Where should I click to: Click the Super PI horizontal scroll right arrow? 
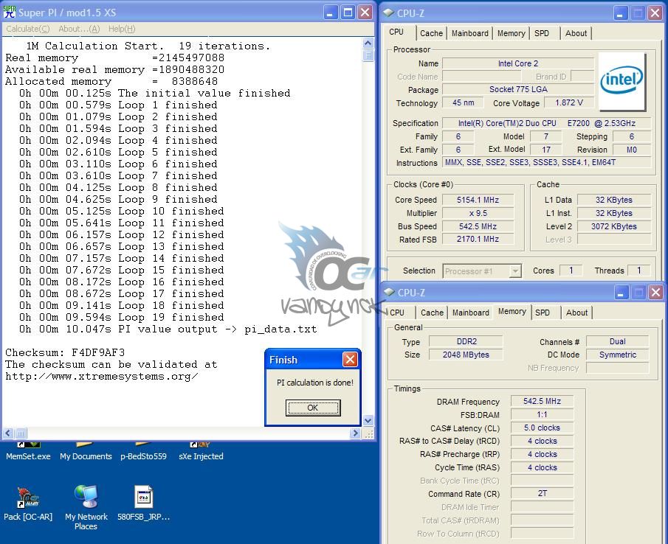tap(355, 433)
